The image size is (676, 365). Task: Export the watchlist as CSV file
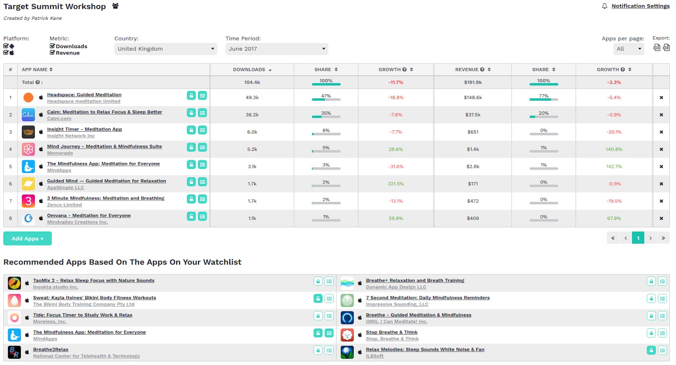point(657,48)
